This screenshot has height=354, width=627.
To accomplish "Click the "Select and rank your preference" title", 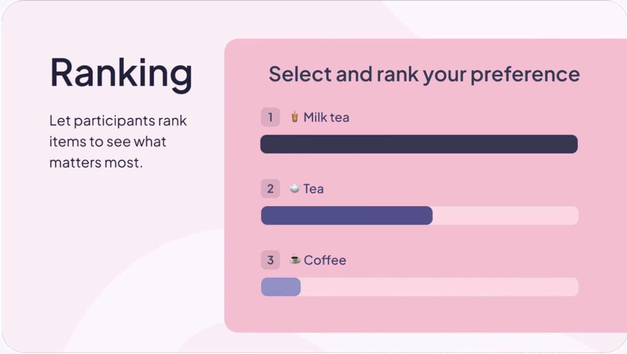I will [424, 74].
